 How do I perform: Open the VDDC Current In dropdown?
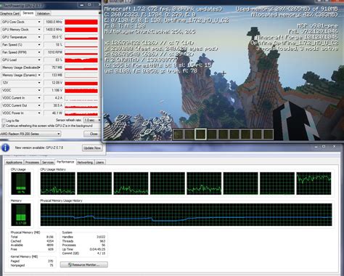39,98
